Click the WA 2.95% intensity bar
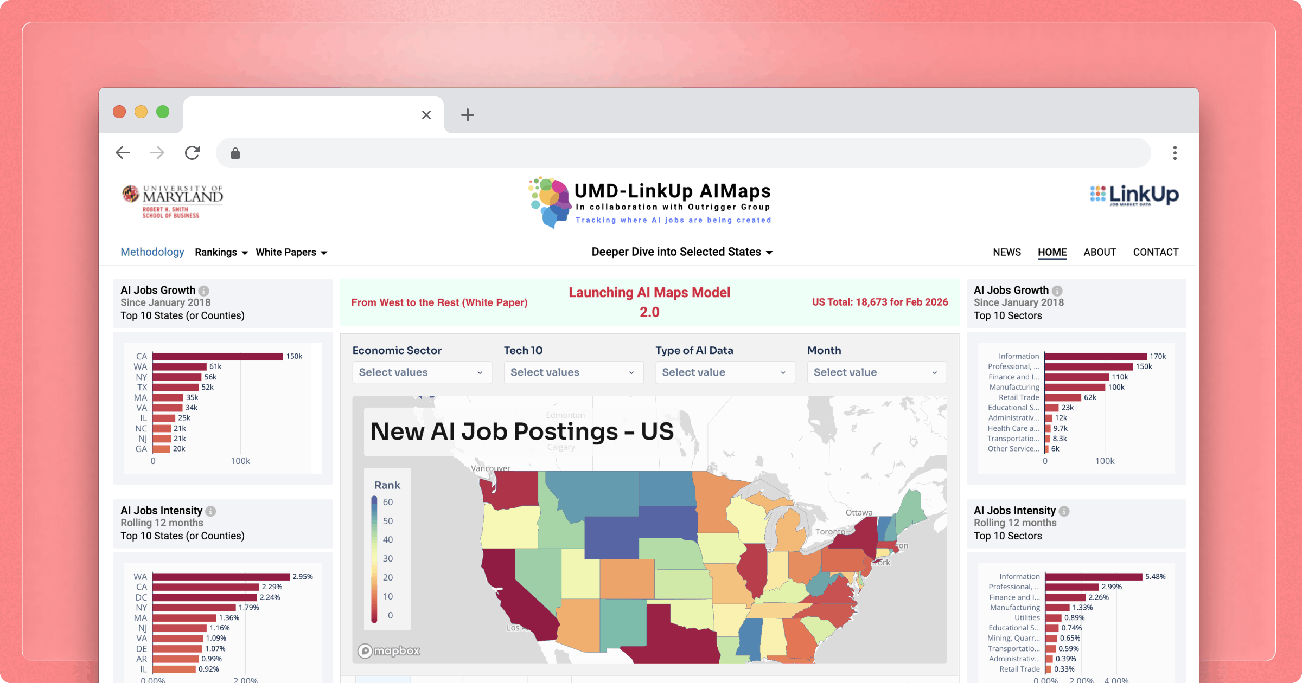The image size is (1302, 683). pyautogui.click(x=221, y=576)
